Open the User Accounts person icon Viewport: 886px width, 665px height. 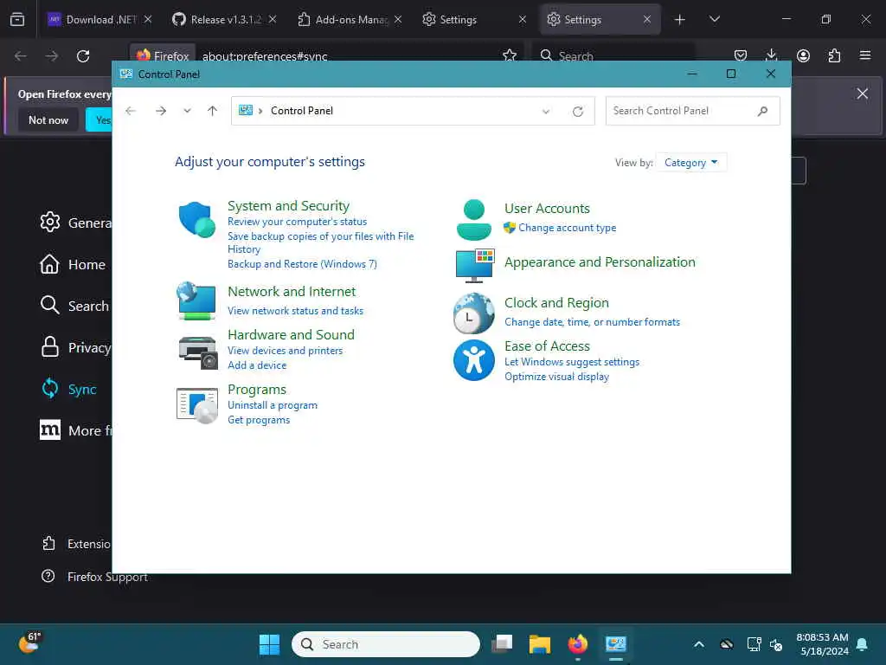pyautogui.click(x=473, y=219)
